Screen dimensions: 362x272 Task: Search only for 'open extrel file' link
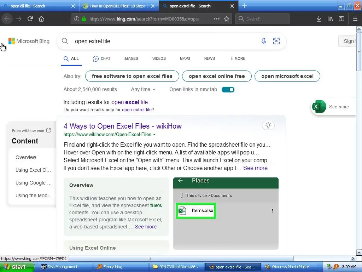[x=137, y=110]
